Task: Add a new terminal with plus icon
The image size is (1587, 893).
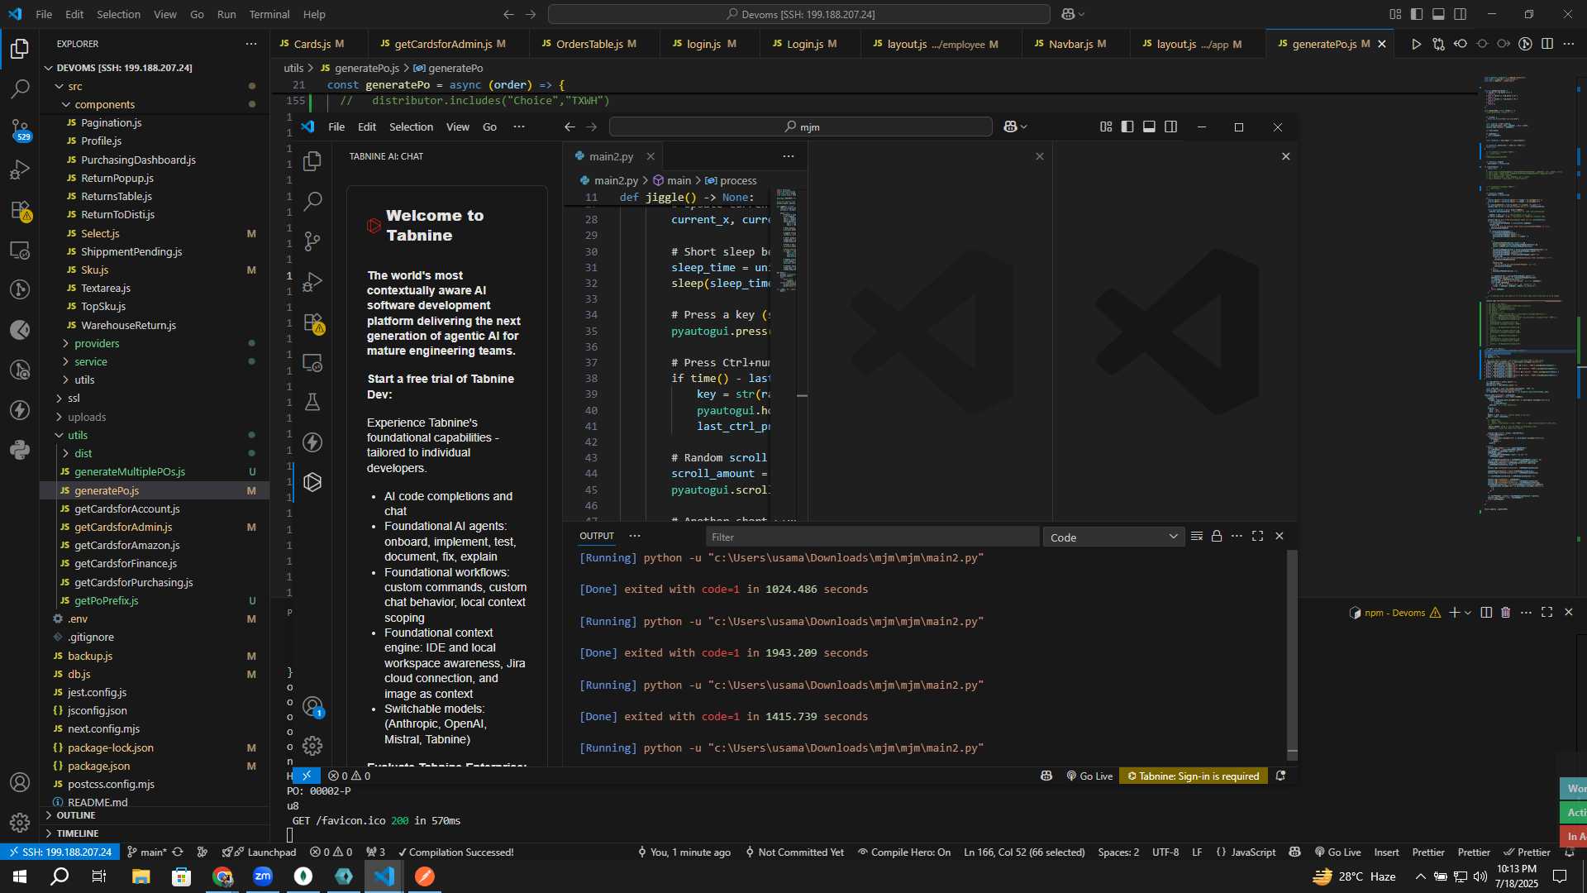Action: click(x=1454, y=613)
